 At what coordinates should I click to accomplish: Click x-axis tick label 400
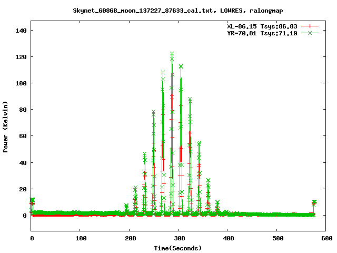coord(229,238)
